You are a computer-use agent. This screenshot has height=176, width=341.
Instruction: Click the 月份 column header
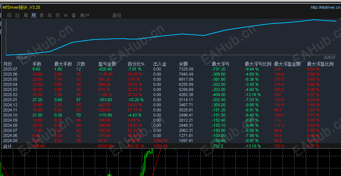click(8, 64)
